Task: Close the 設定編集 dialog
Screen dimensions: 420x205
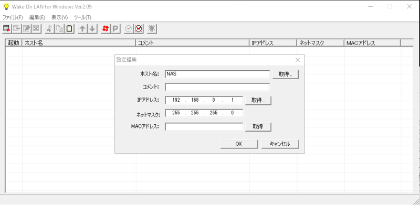Action: [x=298, y=60]
